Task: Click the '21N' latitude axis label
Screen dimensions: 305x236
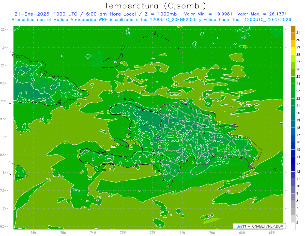Action: [x=4, y=65]
